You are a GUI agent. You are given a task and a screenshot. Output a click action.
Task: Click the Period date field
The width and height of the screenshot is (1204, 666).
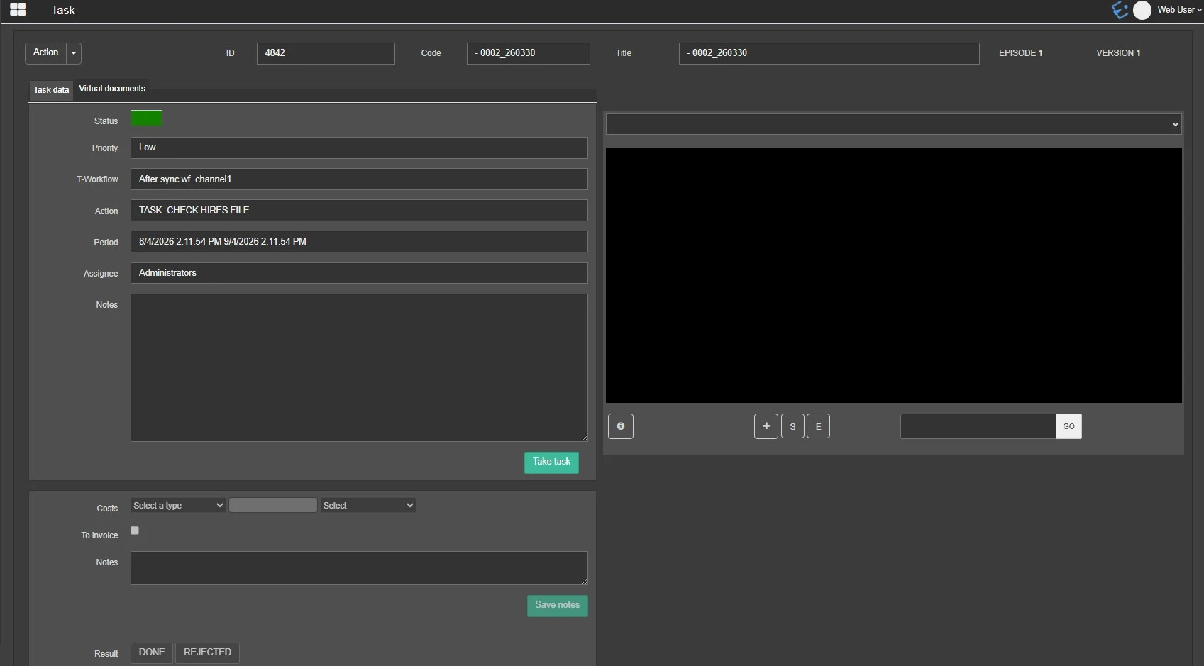coord(359,241)
